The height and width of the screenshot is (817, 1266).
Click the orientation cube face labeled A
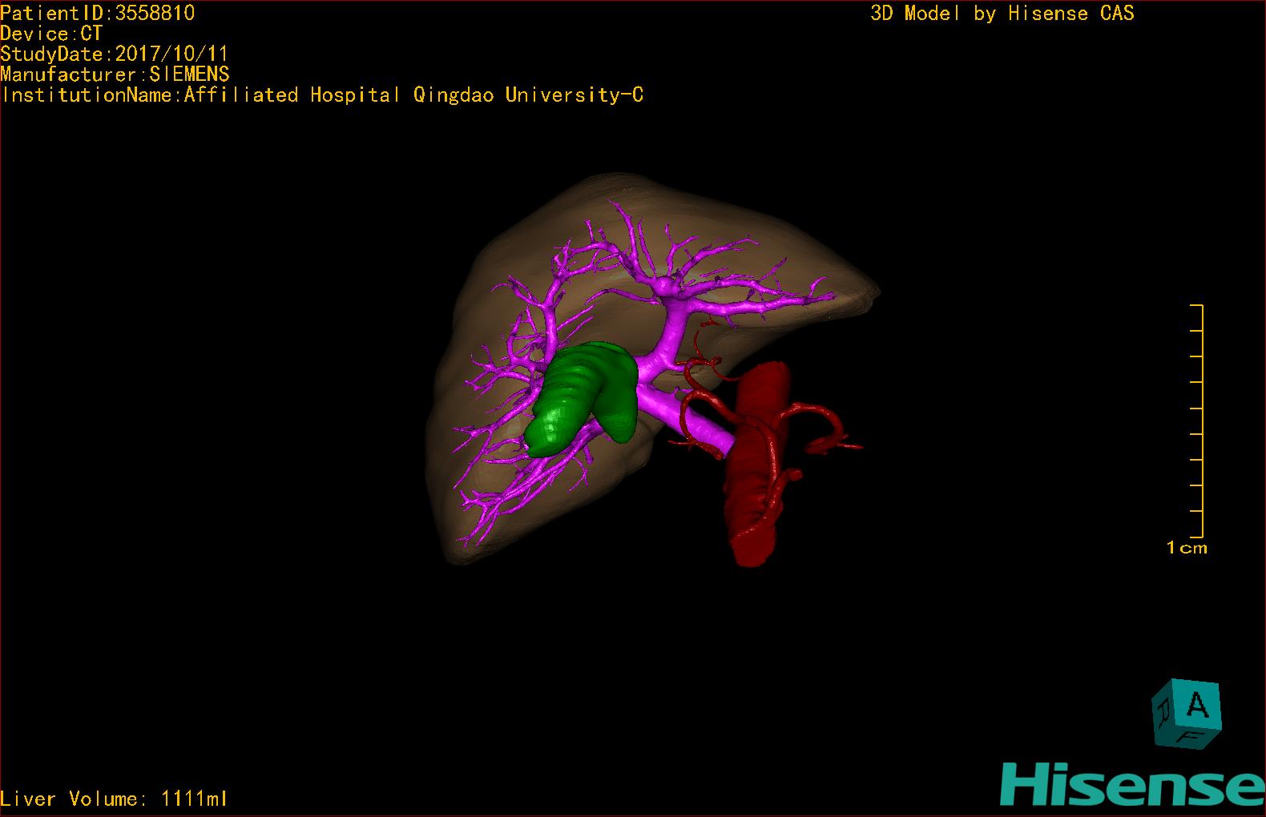point(1197,704)
